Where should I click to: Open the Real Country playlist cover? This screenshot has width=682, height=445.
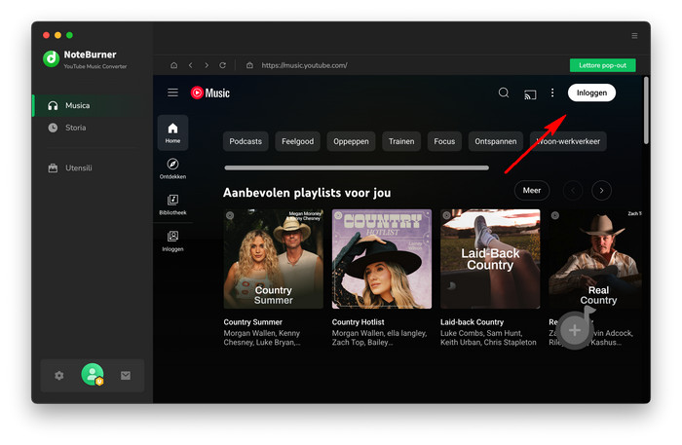click(x=595, y=259)
